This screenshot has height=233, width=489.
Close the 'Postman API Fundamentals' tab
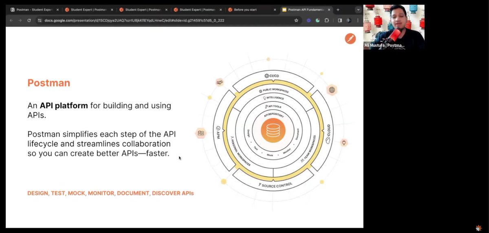click(329, 9)
